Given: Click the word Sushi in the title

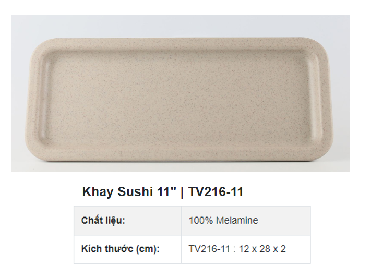Looking at the screenshot, I should tap(135, 191).
